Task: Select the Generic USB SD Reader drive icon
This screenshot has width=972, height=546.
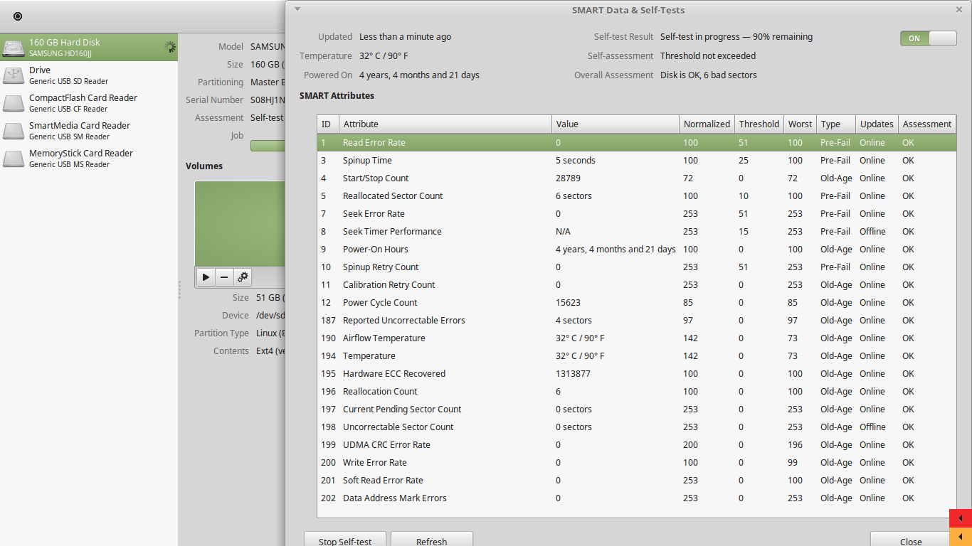Action: pyautogui.click(x=14, y=75)
